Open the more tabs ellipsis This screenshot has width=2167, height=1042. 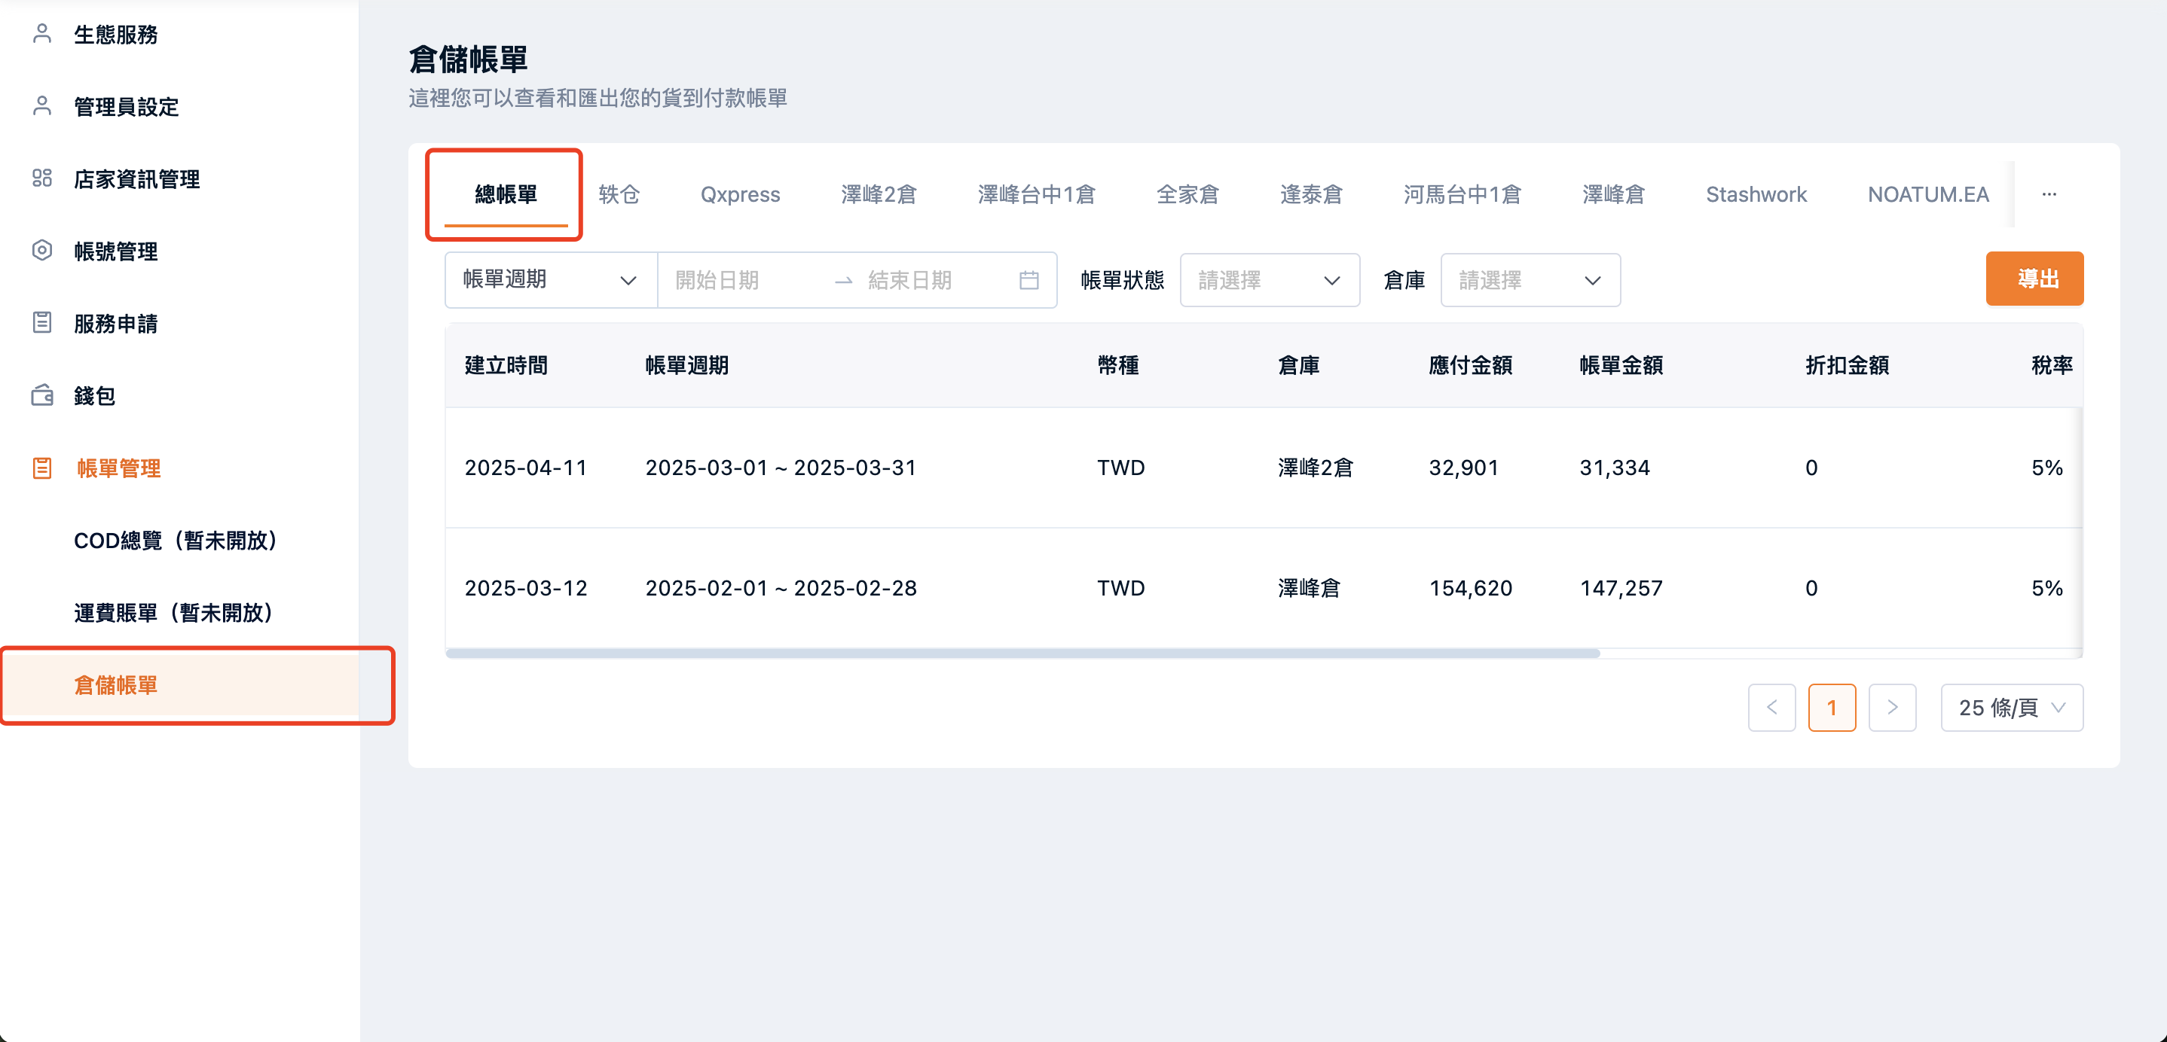pyautogui.click(x=2049, y=194)
